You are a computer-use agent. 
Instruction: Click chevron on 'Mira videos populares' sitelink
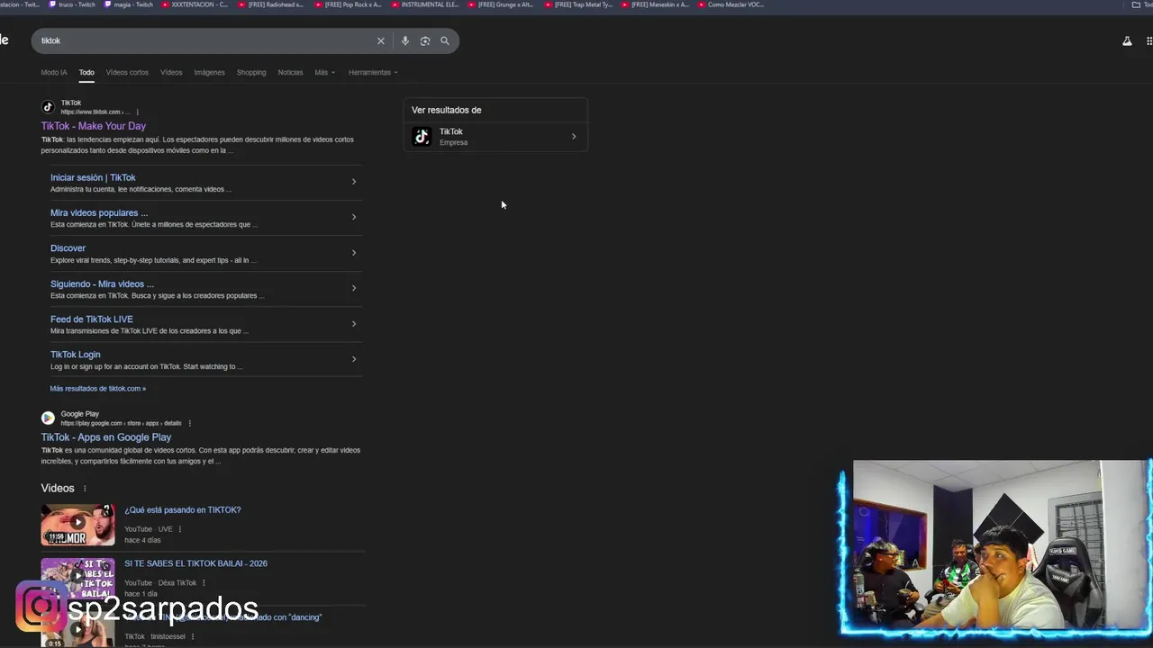point(353,217)
